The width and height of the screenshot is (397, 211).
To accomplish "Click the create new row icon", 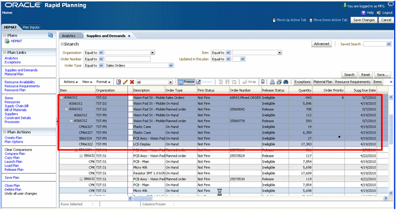I will coord(118,82).
